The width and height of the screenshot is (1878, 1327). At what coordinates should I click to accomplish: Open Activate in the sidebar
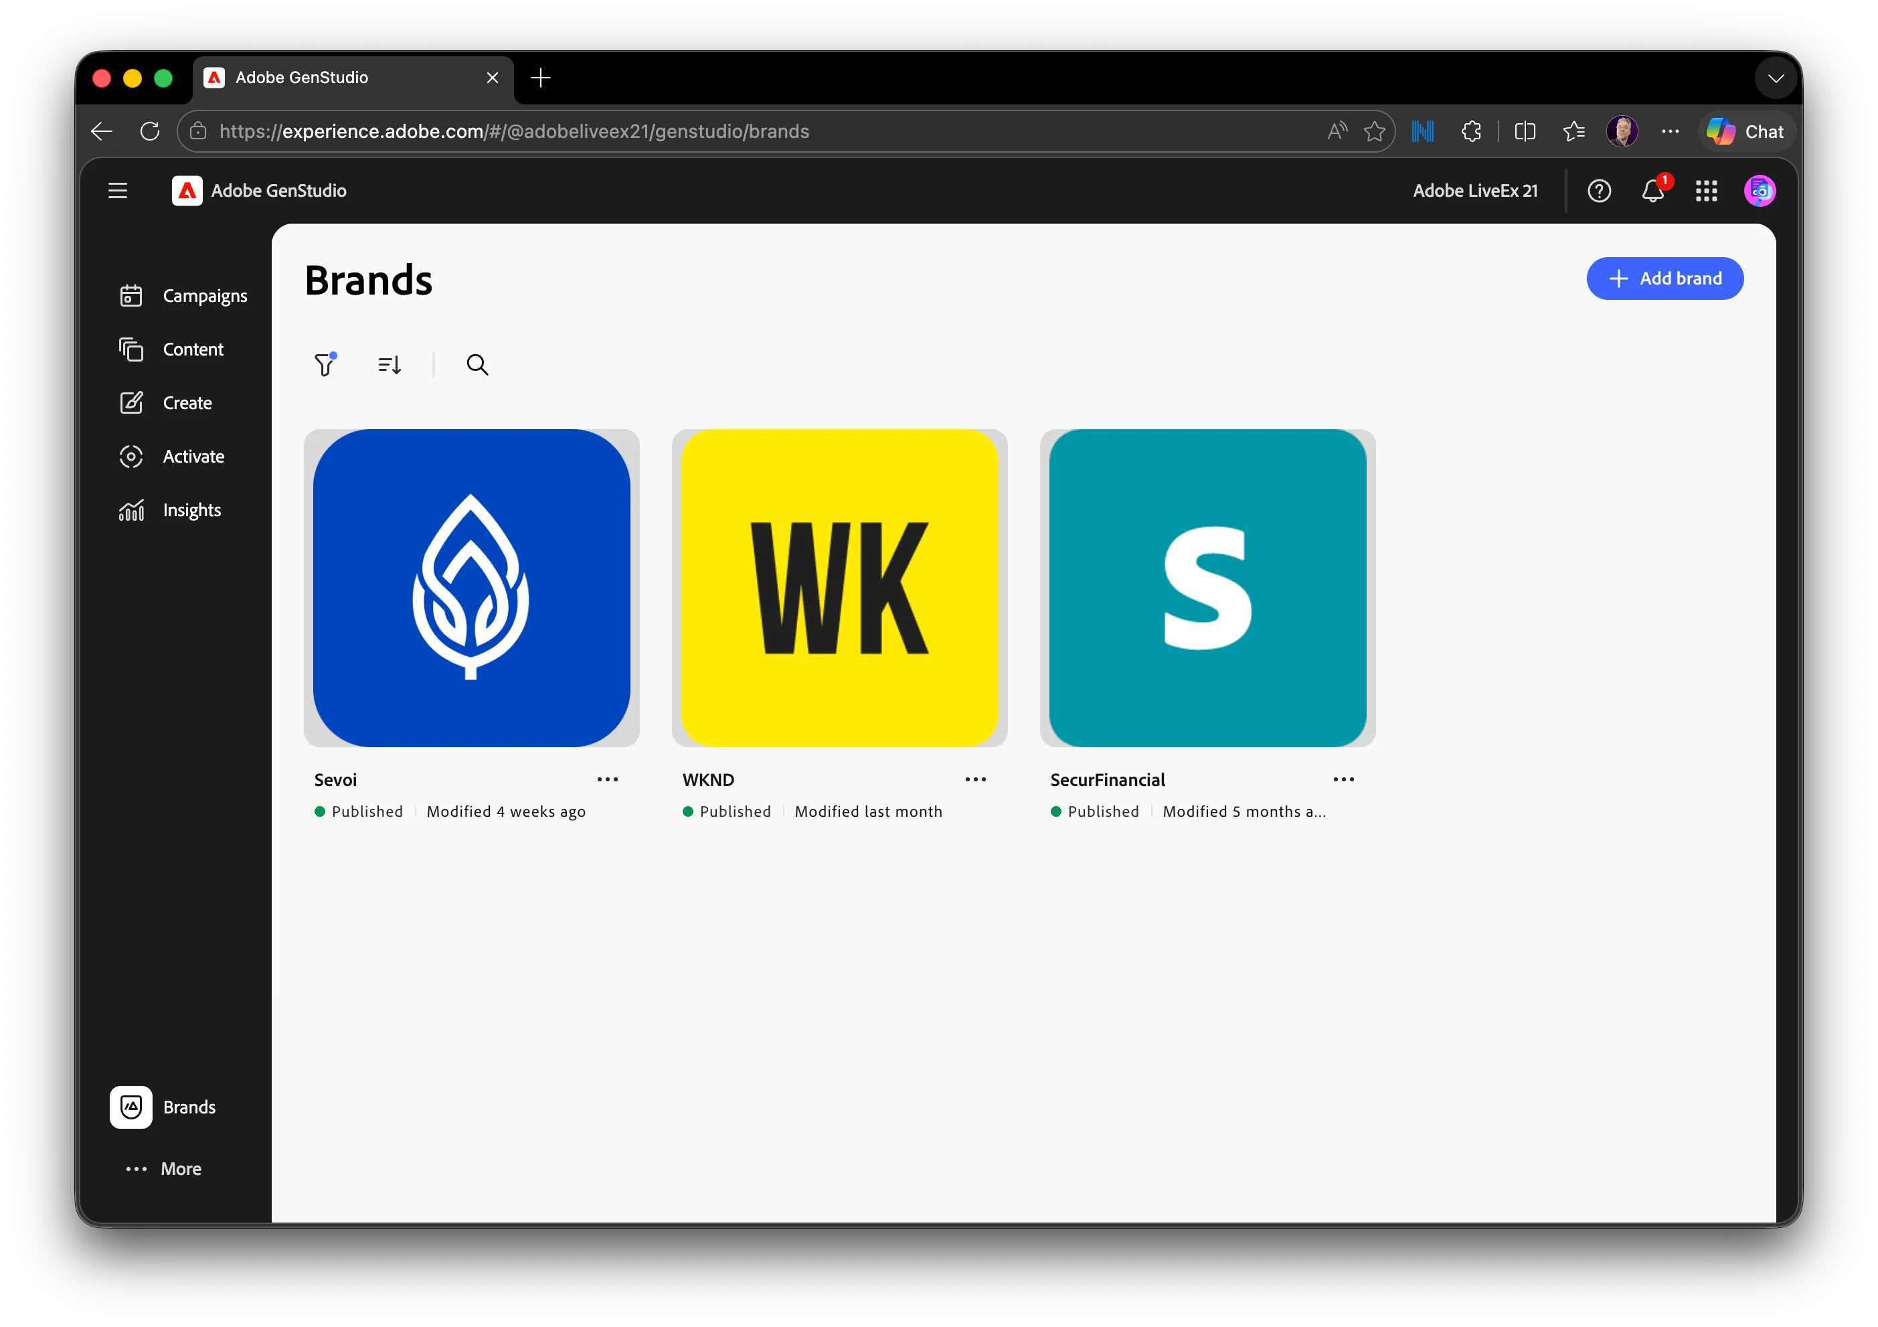coord(172,457)
